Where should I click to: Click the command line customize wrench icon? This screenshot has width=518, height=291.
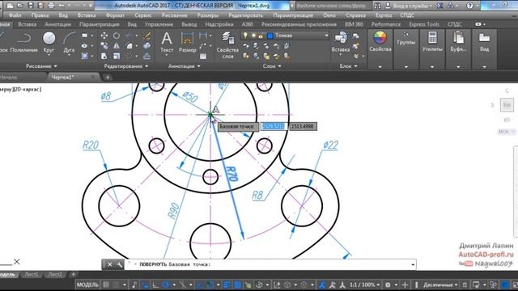click(119, 264)
